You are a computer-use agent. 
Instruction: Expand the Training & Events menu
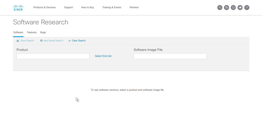112,7
